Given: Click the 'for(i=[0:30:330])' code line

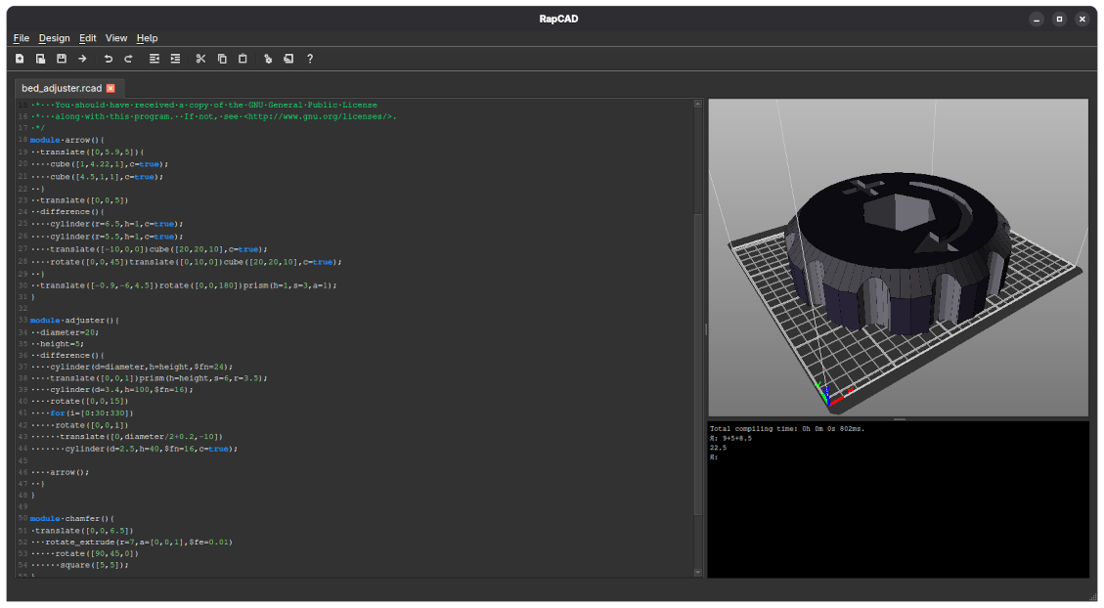Looking at the screenshot, I should pos(92,413).
